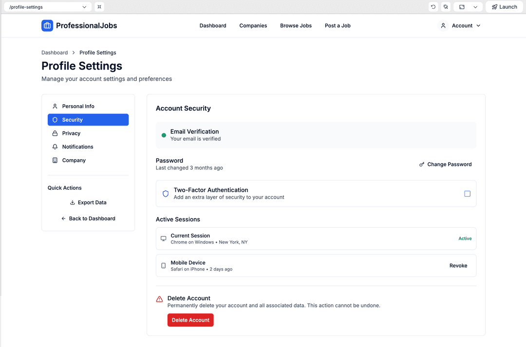Click the Change Password button
Viewport: 526px width, 347px height.
pyautogui.click(x=445, y=164)
